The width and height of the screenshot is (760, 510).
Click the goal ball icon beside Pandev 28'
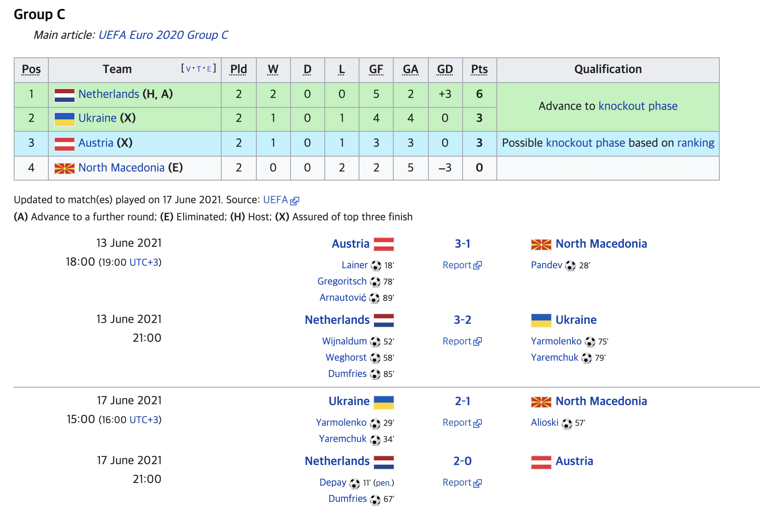[570, 266]
